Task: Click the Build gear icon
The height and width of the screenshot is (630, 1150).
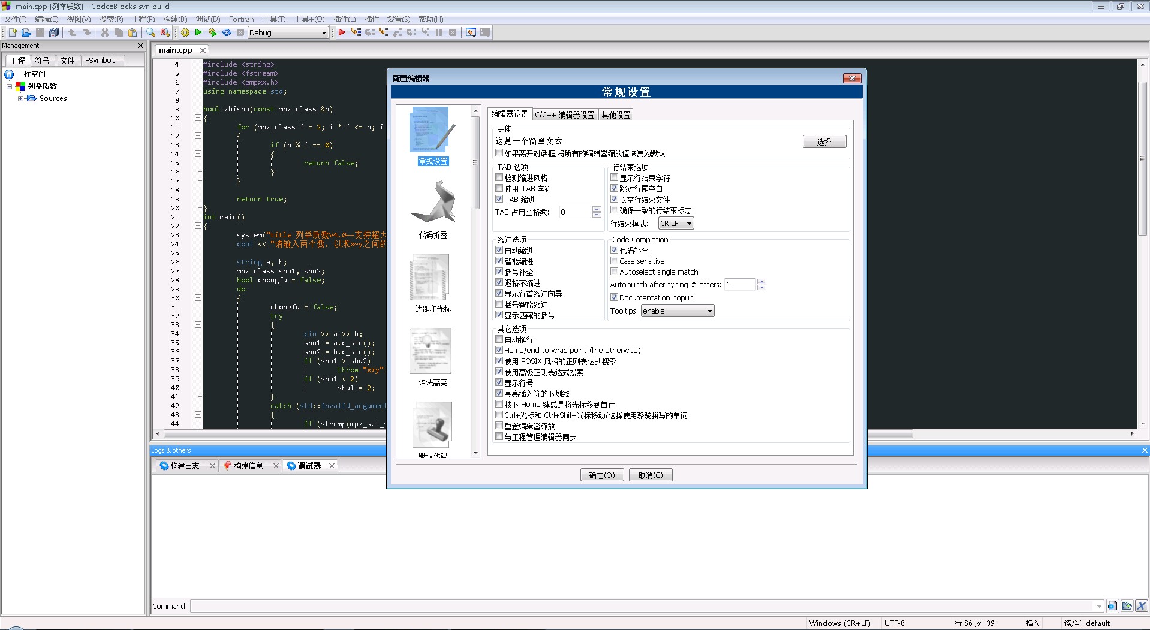Action: [x=185, y=32]
